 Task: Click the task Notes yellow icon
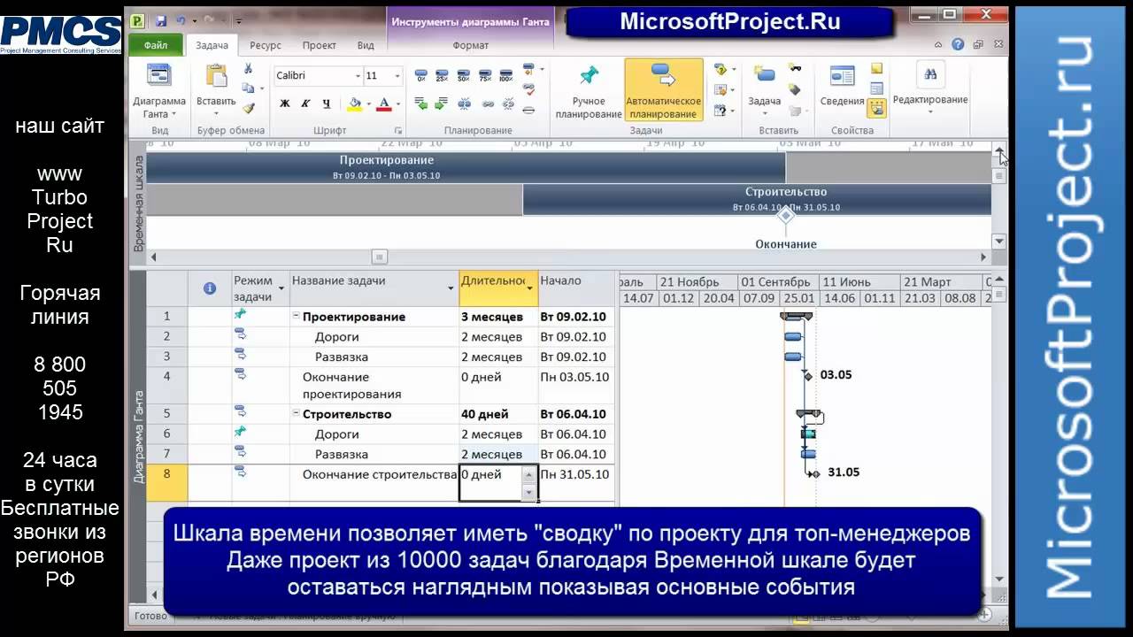point(876,69)
